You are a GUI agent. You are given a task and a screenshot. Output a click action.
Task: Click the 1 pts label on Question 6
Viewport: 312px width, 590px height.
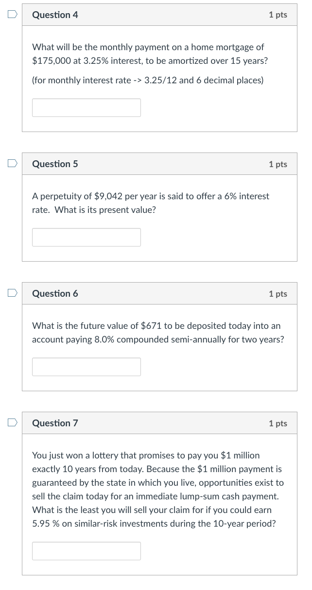pos(278,294)
